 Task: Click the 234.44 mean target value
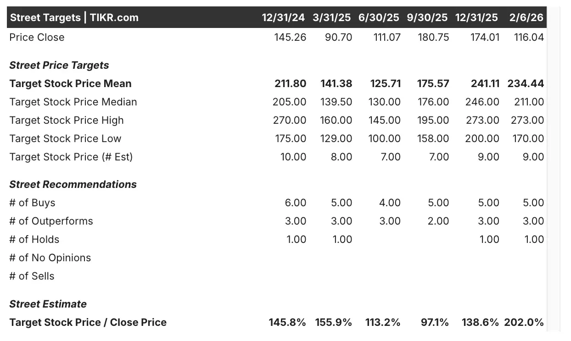point(526,83)
